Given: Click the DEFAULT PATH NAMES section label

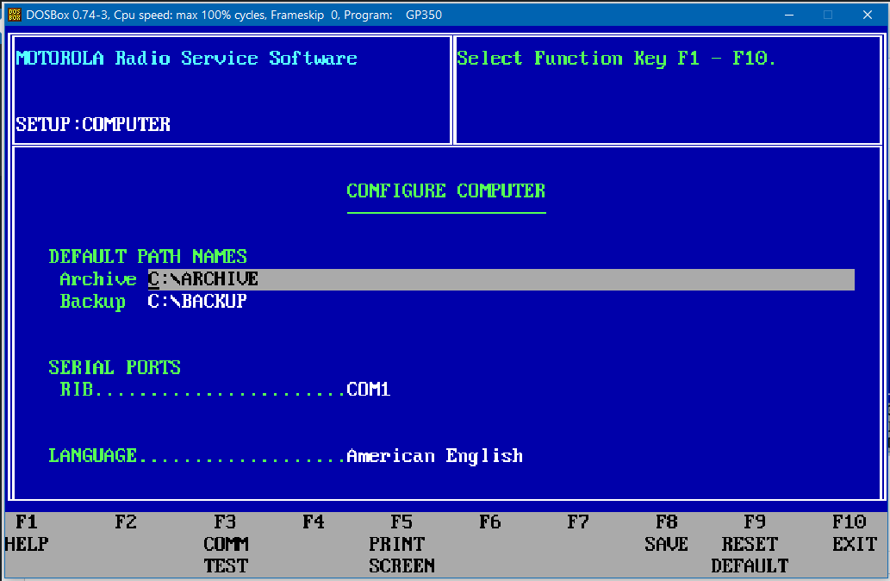Looking at the screenshot, I should click(147, 257).
